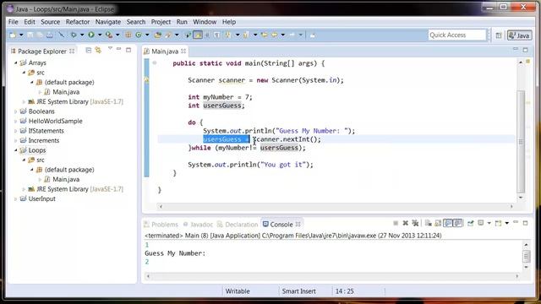Open the Run button dropdown arrow
This screenshot has height=304, width=541.
tap(100, 35)
